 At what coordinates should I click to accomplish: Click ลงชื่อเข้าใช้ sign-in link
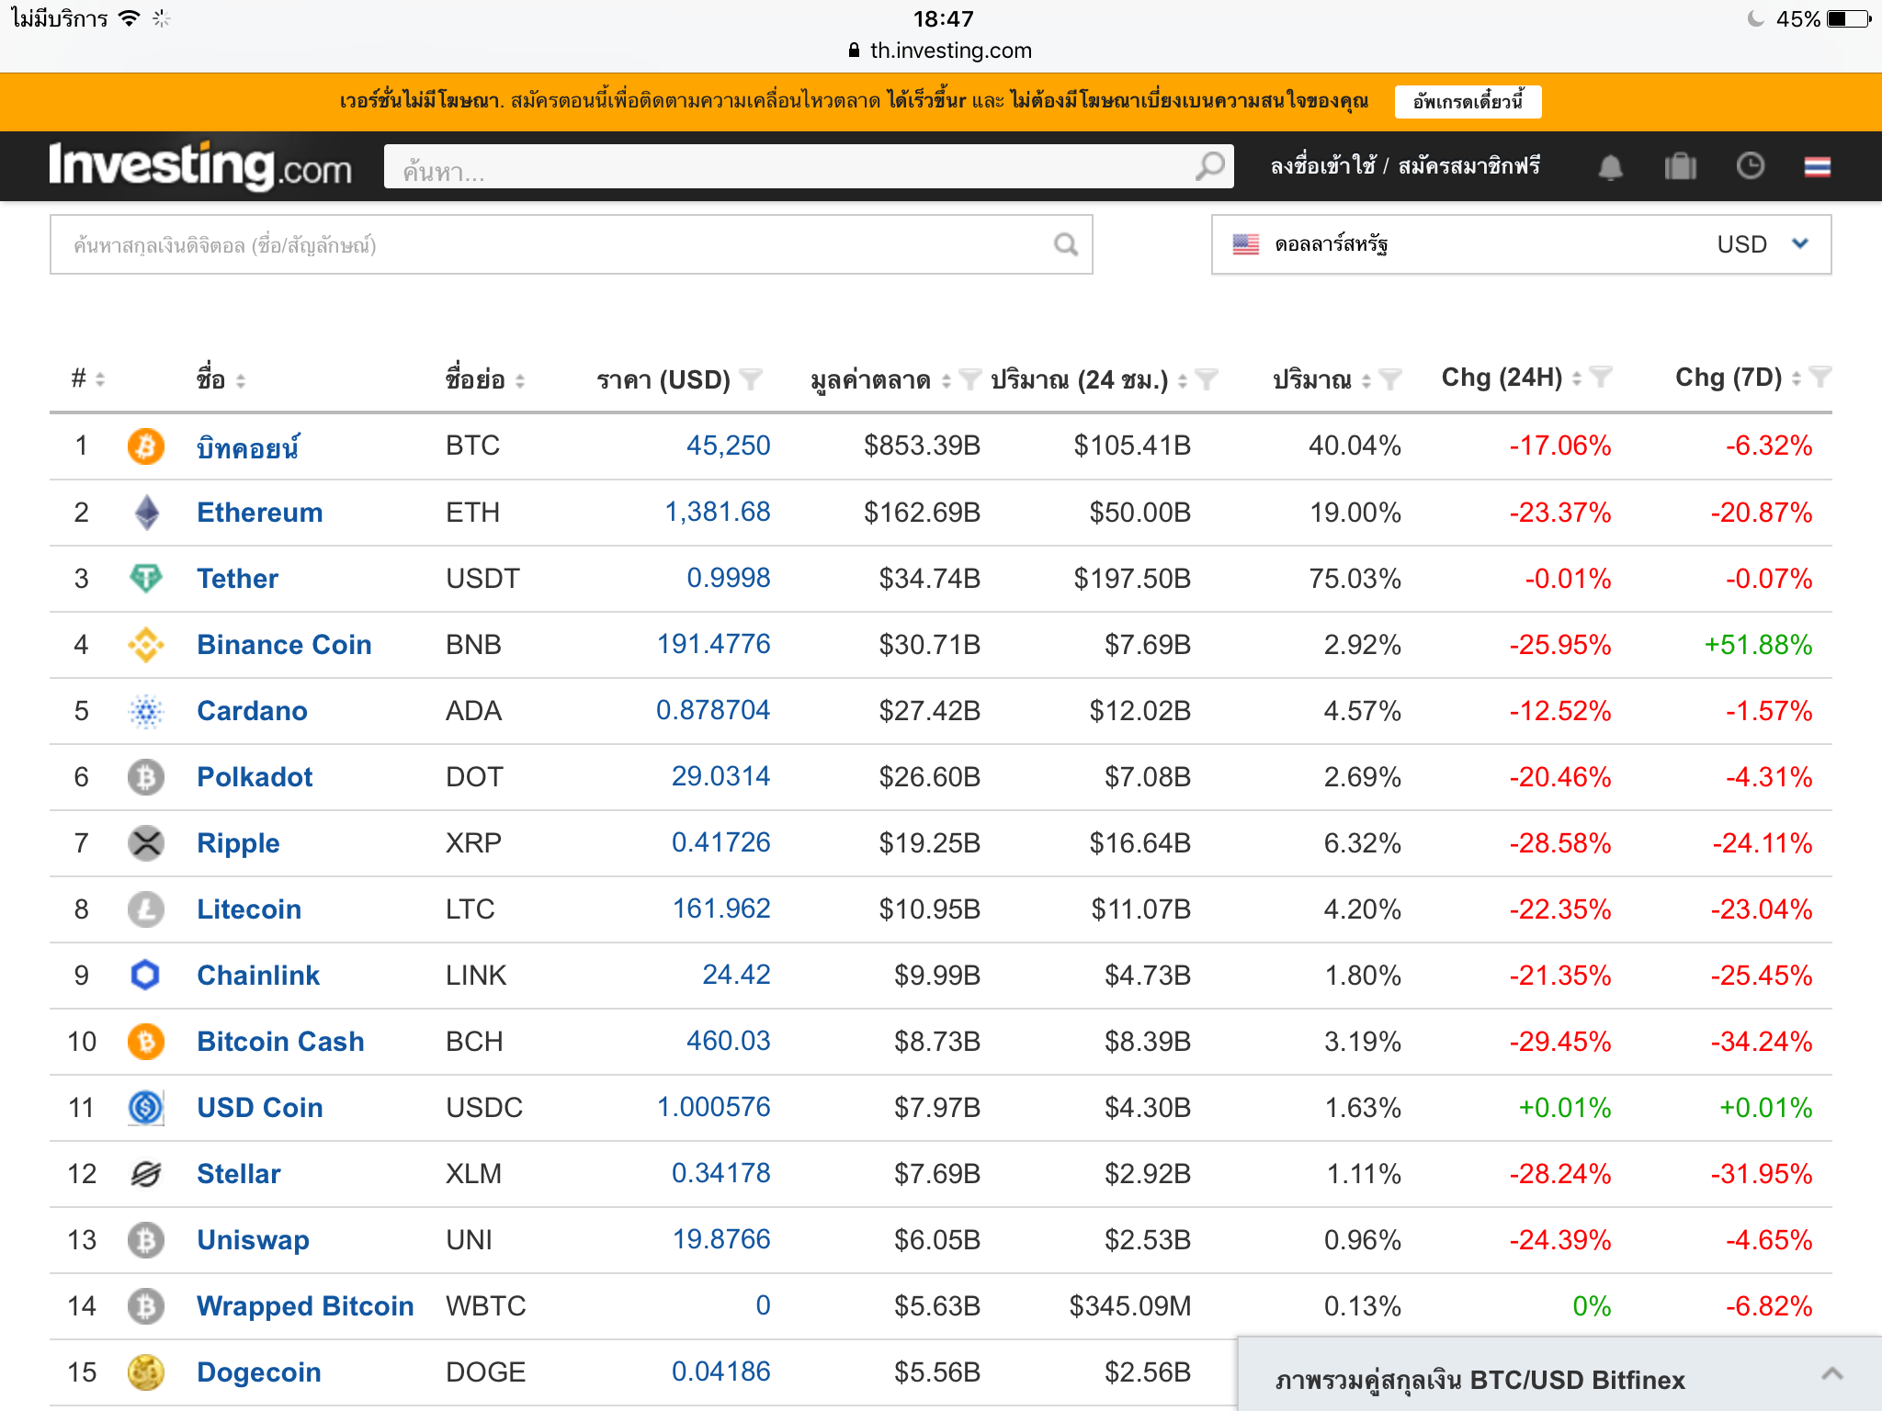click(x=1323, y=166)
